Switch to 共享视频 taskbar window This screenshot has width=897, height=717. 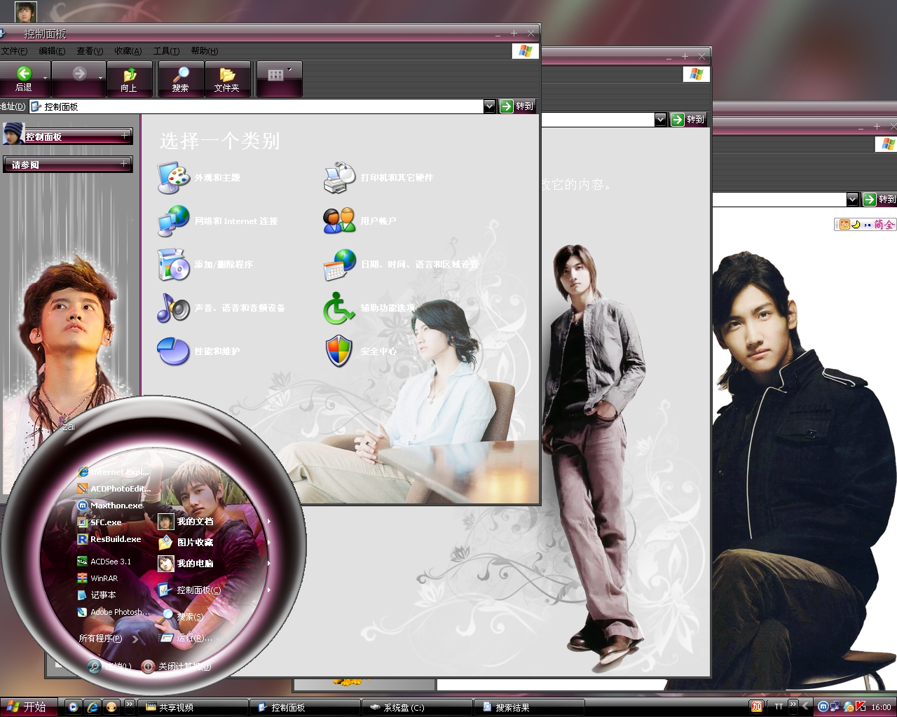(193, 708)
